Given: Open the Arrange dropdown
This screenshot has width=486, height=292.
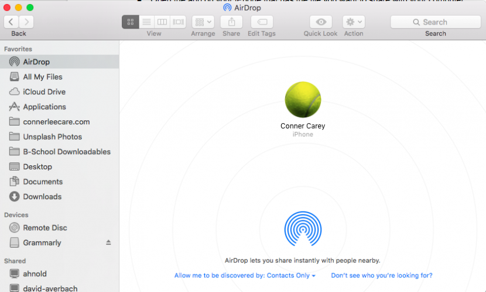Looking at the screenshot, I should click(x=203, y=22).
